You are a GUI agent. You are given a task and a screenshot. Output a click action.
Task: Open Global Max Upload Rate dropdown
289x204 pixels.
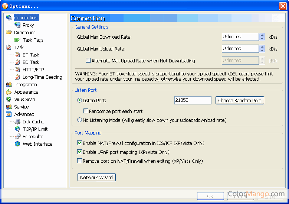click(262, 49)
